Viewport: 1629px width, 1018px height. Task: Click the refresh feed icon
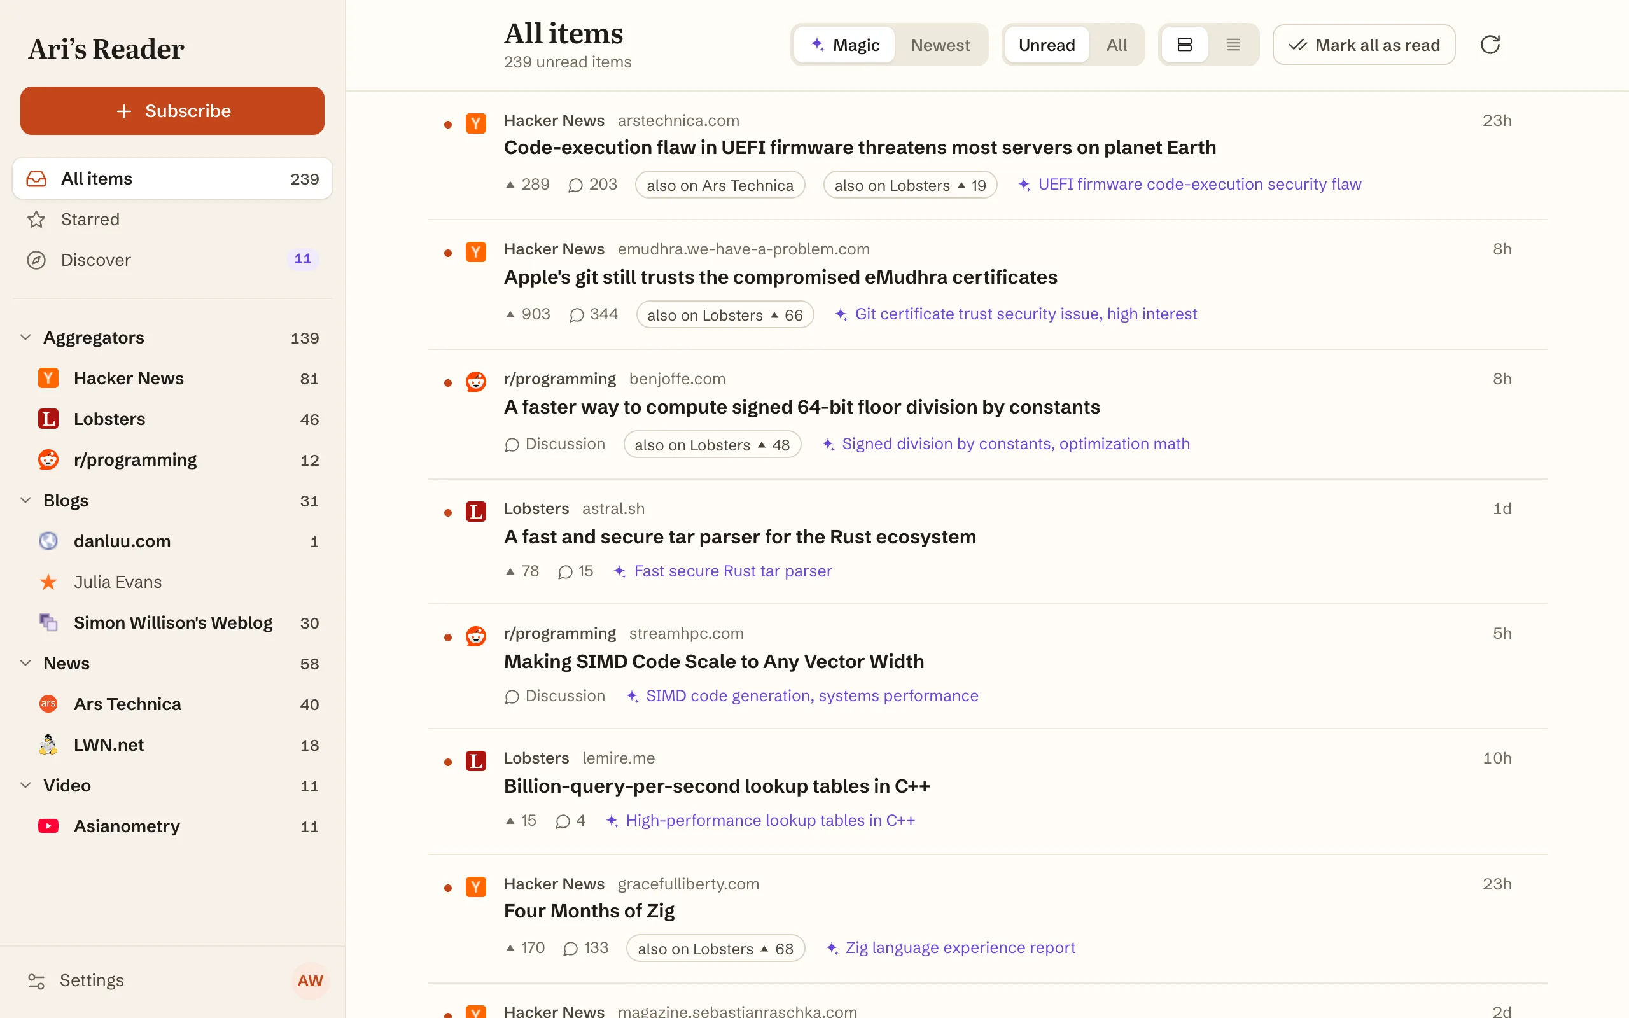(x=1490, y=45)
